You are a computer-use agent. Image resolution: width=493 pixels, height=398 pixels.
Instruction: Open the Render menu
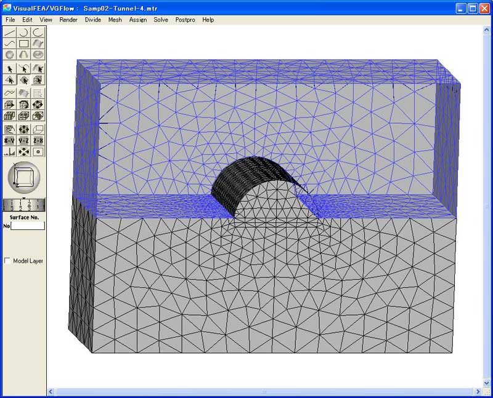point(68,20)
